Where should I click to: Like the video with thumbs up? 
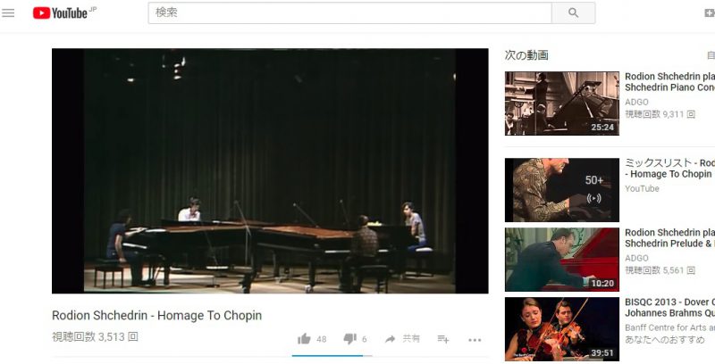[304, 339]
